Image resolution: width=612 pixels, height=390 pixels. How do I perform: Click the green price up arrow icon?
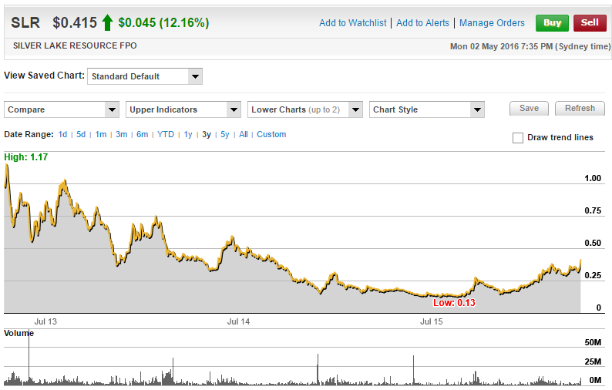(107, 23)
